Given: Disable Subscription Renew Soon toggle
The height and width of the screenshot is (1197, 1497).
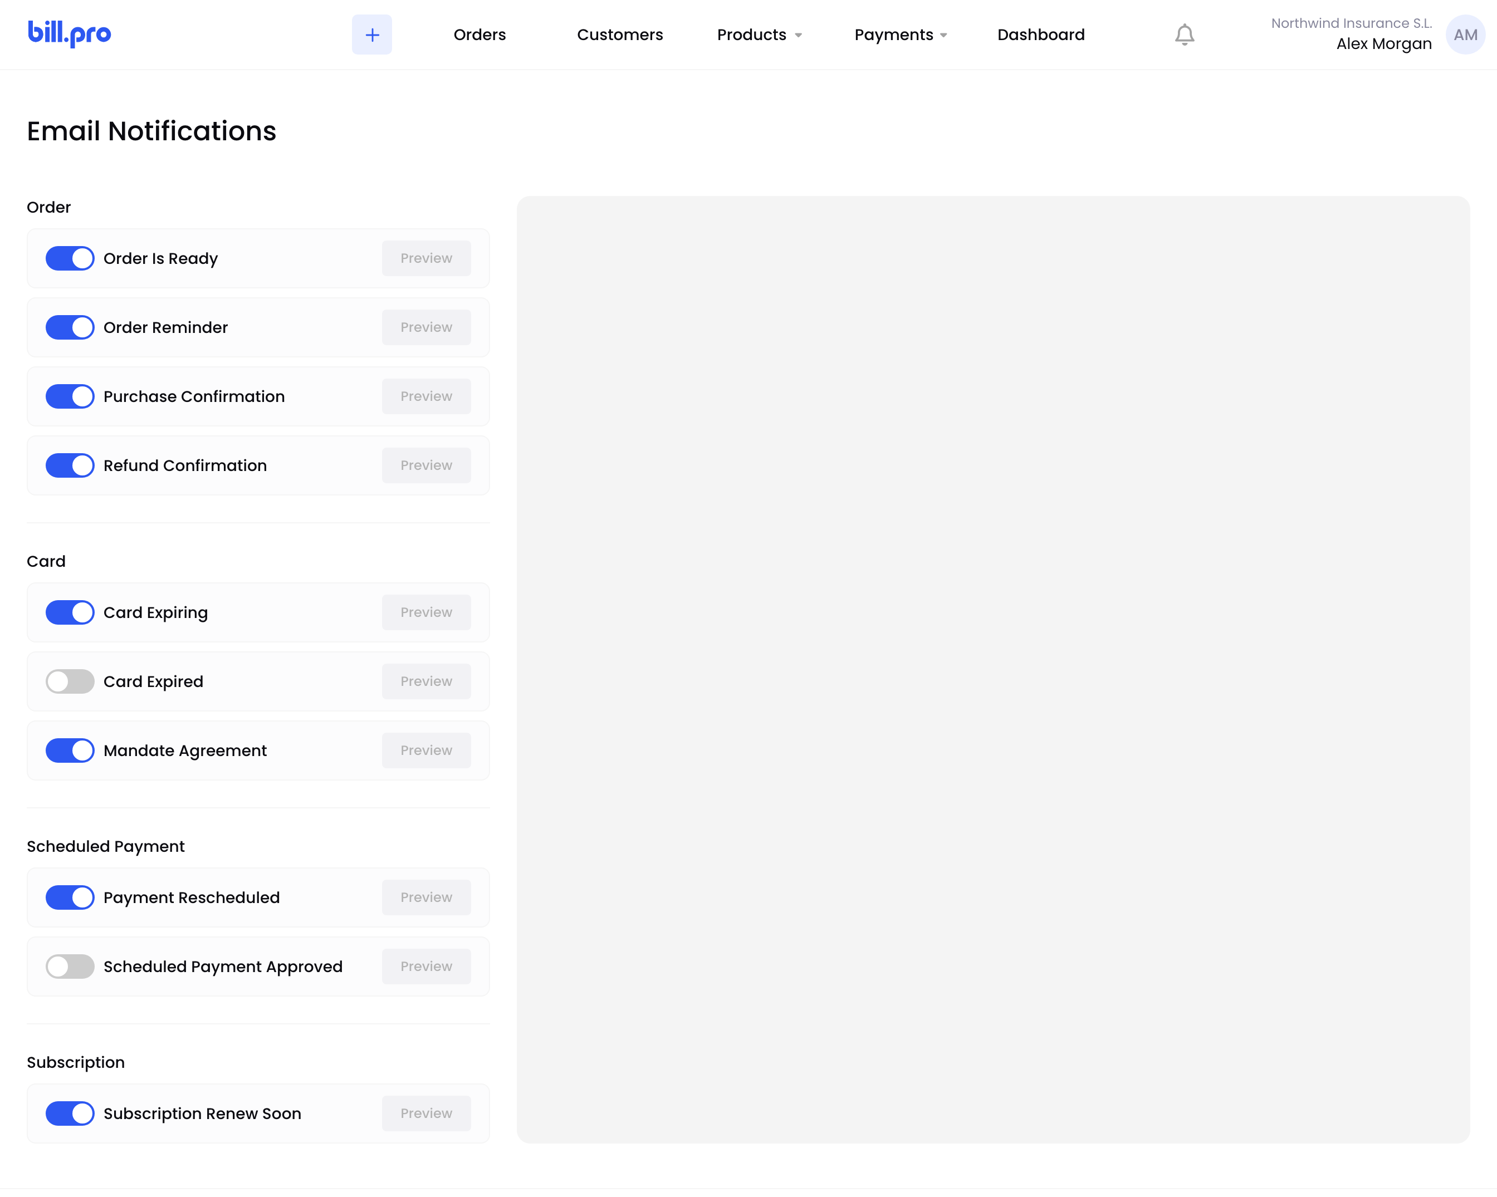Looking at the screenshot, I should pyautogui.click(x=70, y=1113).
